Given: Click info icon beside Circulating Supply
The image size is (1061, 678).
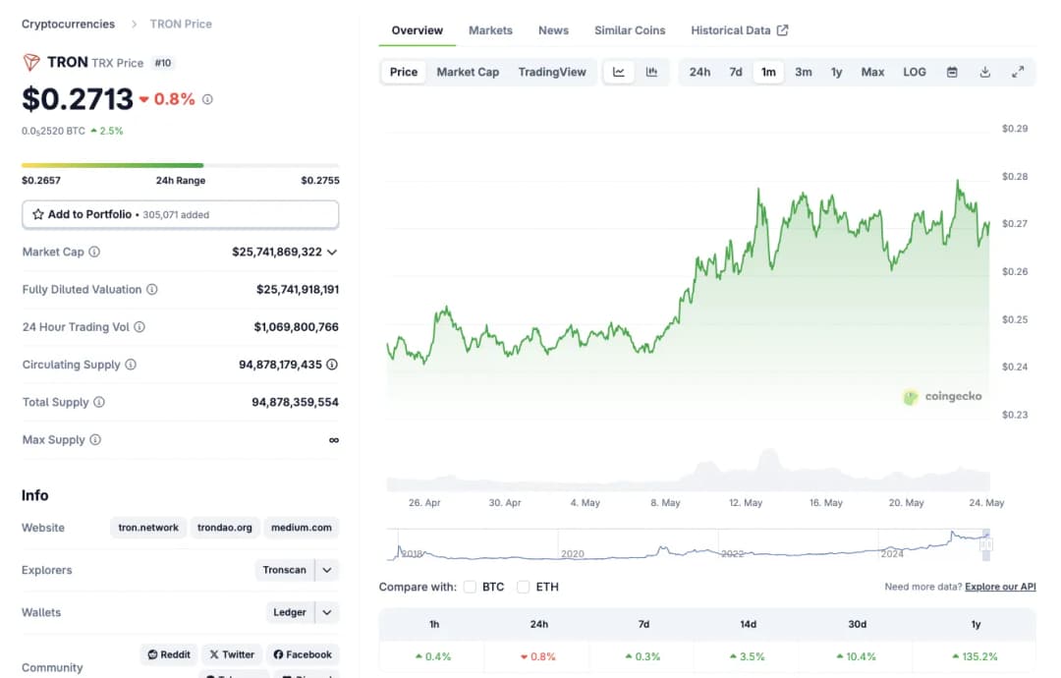Looking at the screenshot, I should point(131,365).
